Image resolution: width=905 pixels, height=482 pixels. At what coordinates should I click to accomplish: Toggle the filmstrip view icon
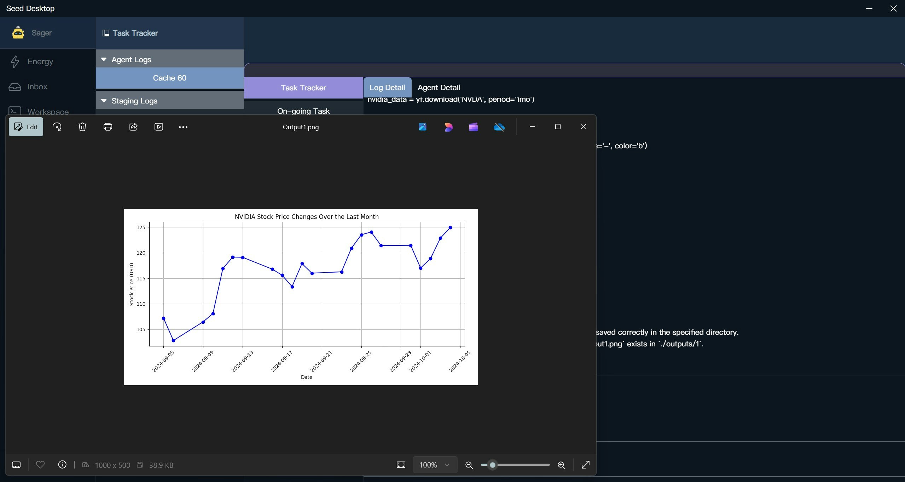pos(16,465)
